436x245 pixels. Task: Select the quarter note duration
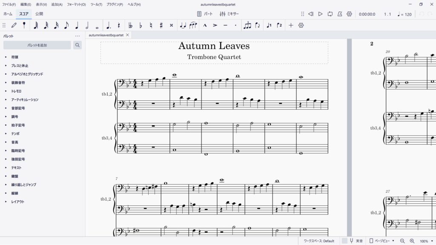(77, 25)
